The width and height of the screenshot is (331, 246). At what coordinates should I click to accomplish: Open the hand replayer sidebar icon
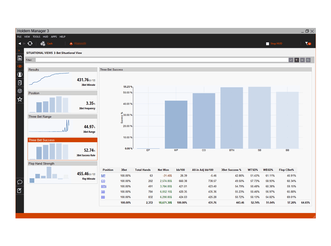point(20,83)
